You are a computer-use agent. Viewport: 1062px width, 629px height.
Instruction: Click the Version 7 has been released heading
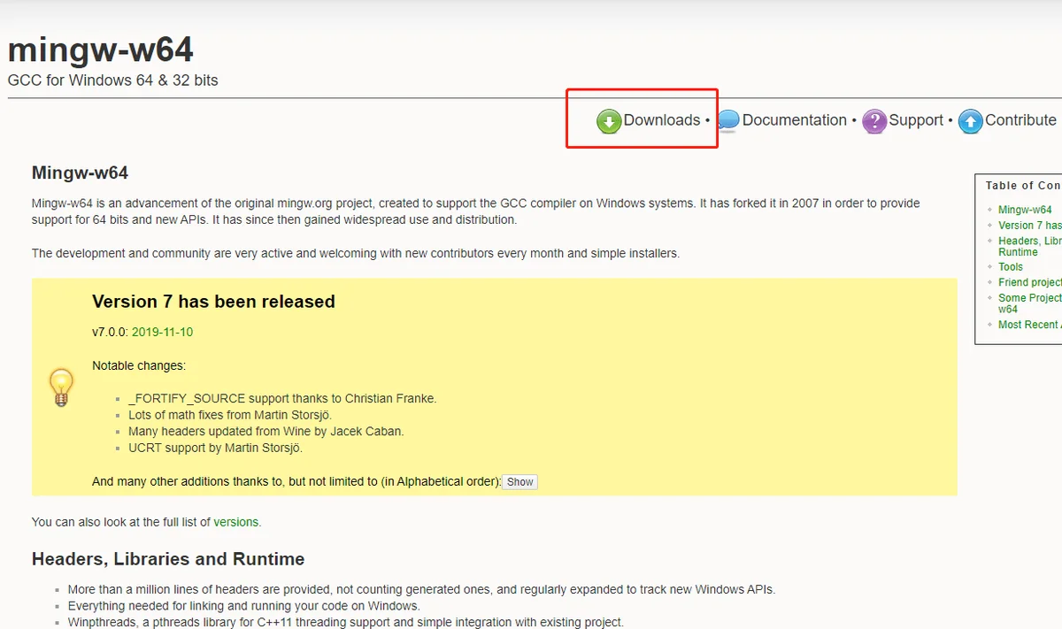tap(213, 302)
